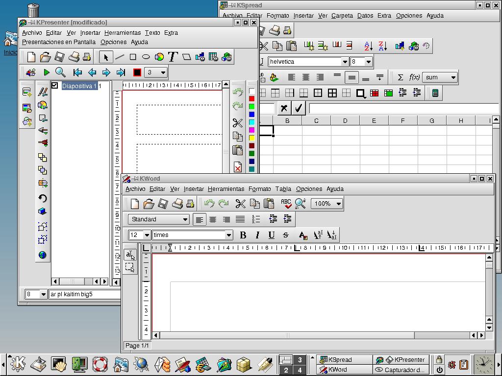Click the rotate tool in KPresenter sidebar
This screenshot has width=502, height=376.
point(43,198)
